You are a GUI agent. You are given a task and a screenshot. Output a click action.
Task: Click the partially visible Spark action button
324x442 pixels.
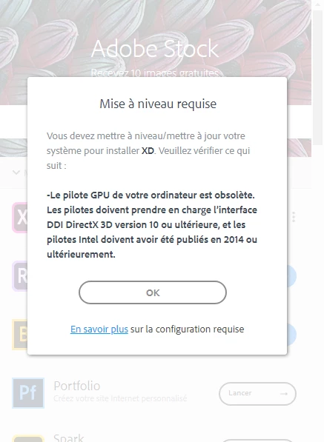pos(257,441)
